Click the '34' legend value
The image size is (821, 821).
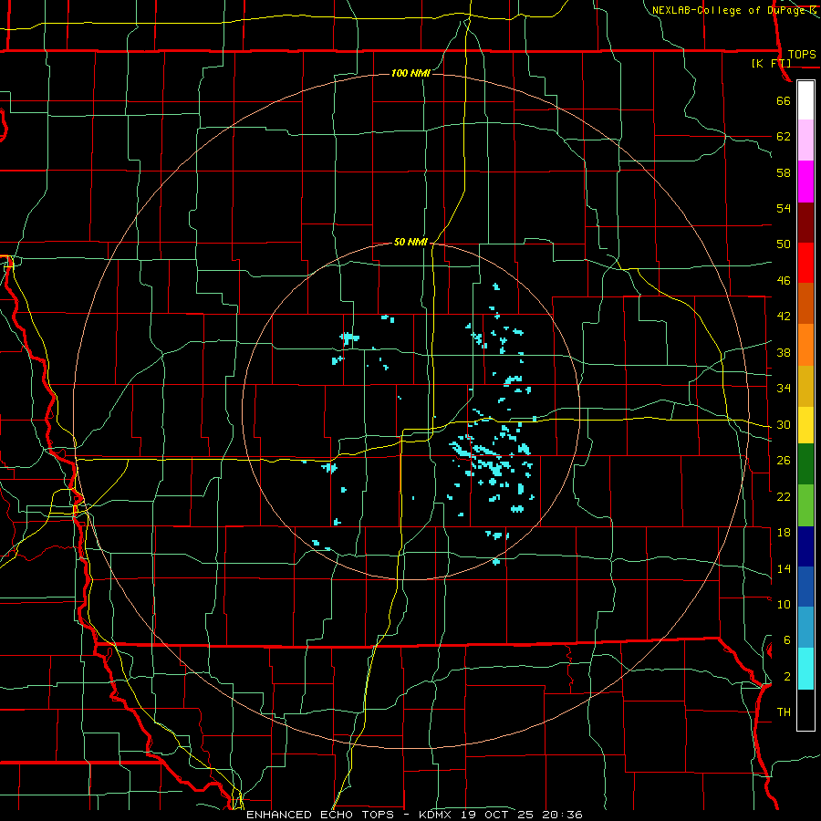(784, 389)
